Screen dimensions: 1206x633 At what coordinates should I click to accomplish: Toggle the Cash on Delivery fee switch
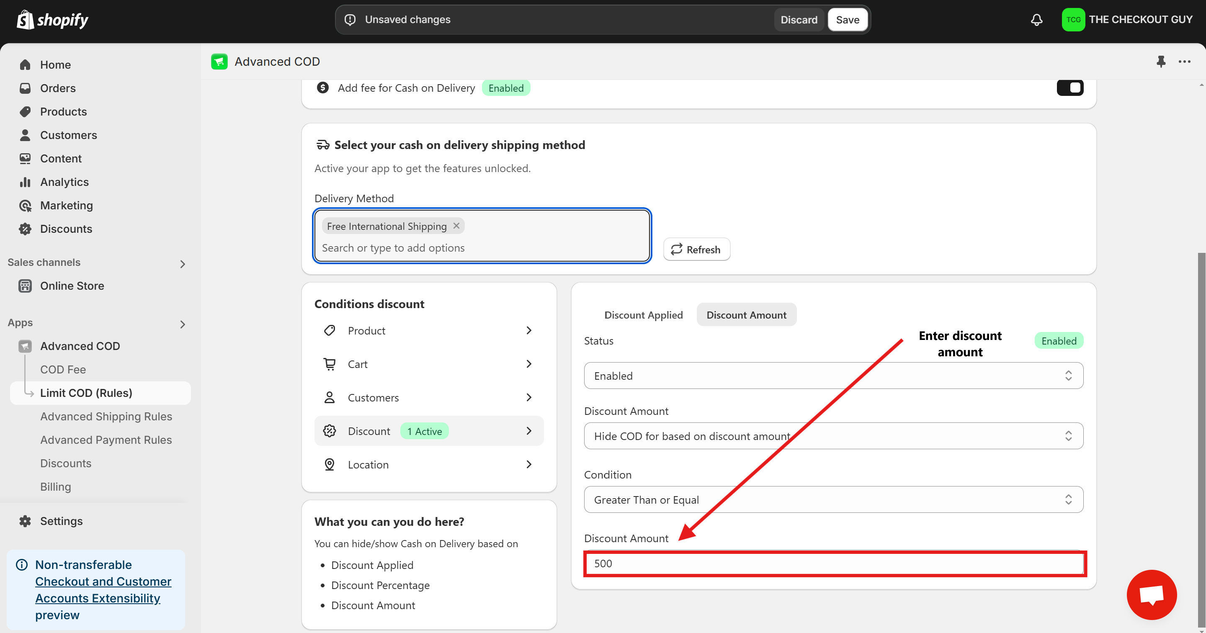coord(1070,87)
